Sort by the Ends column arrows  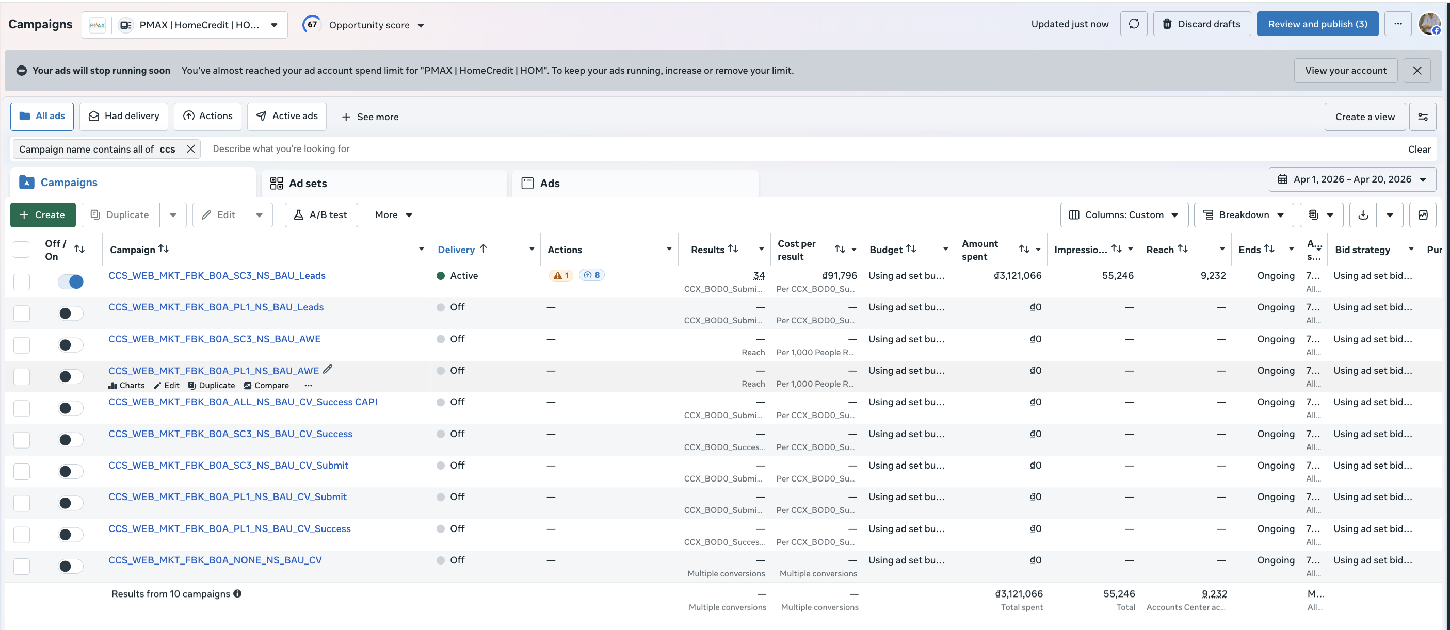tap(1269, 248)
